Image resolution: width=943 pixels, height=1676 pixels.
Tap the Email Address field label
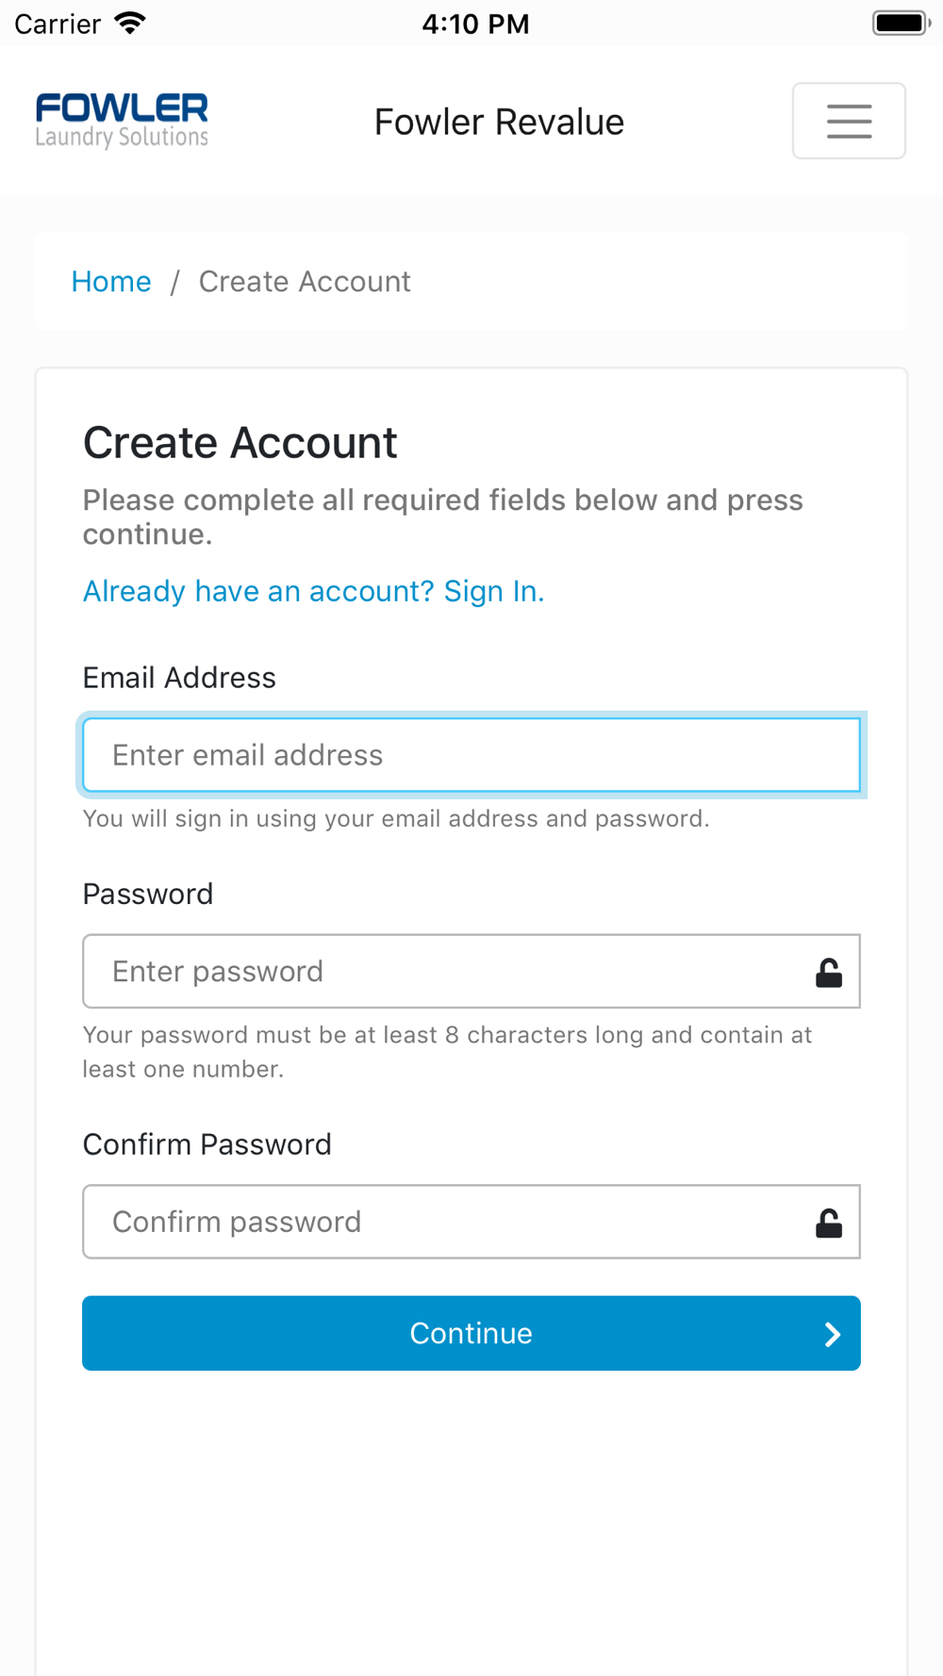(x=179, y=678)
